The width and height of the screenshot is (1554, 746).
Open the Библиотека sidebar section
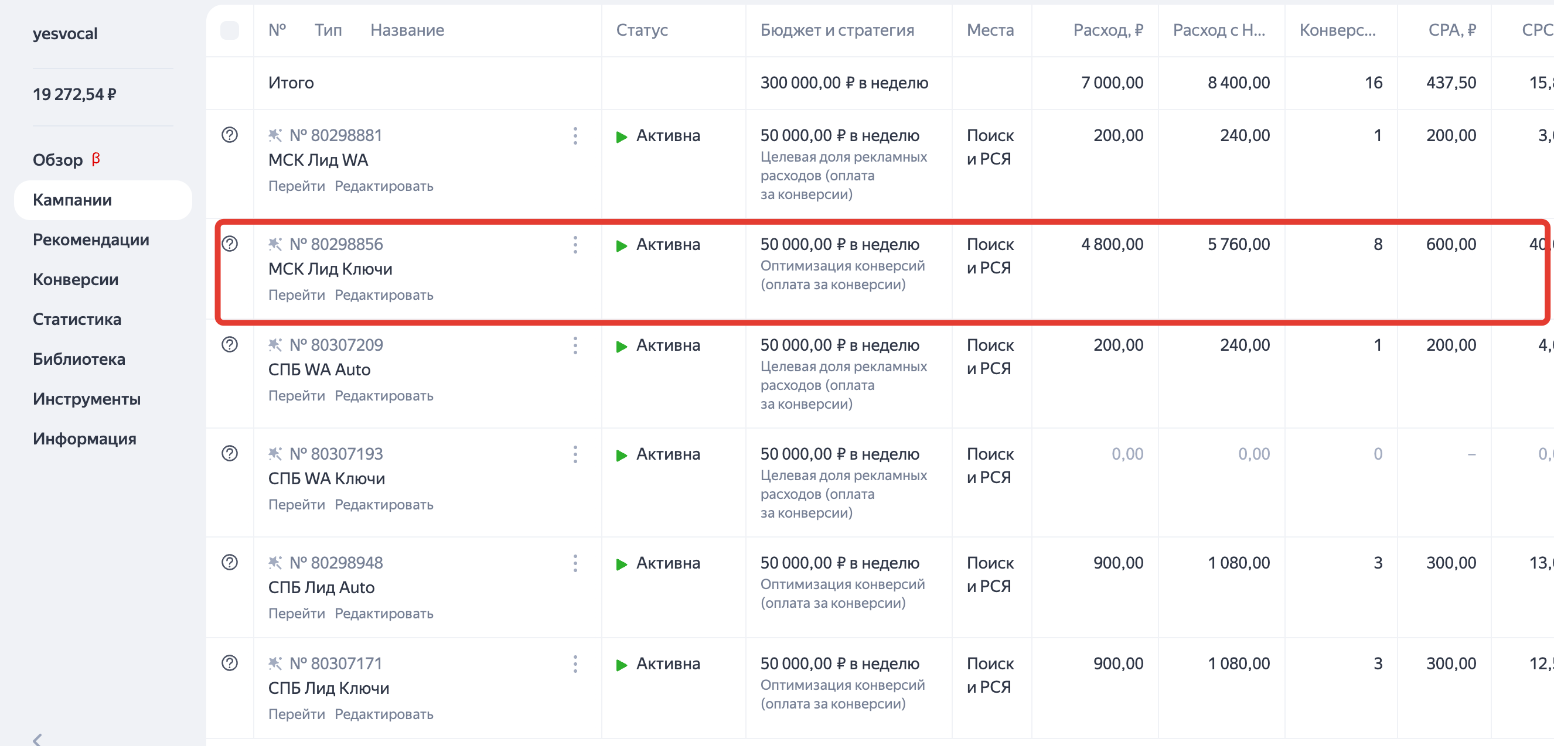(79, 359)
